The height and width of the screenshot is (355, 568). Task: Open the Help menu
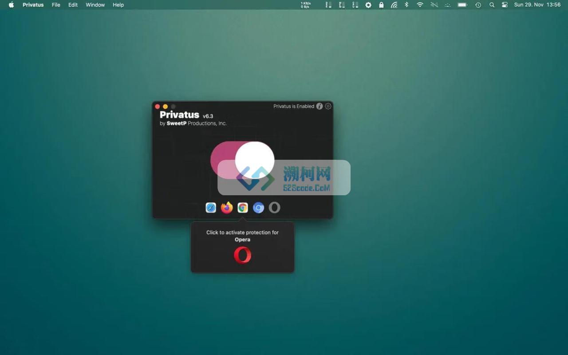tap(118, 5)
